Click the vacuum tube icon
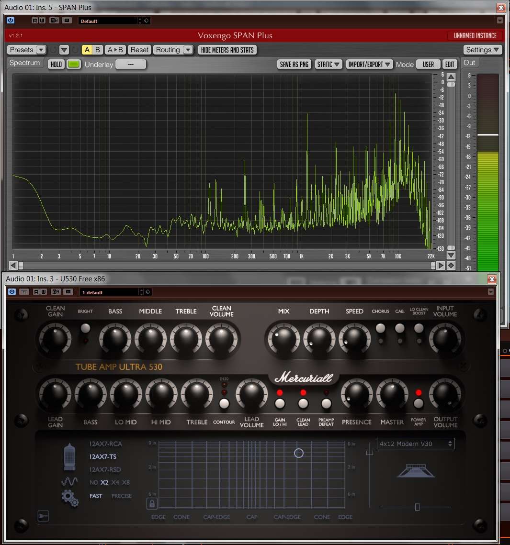510x545 pixels. click(x=69, y=456)
